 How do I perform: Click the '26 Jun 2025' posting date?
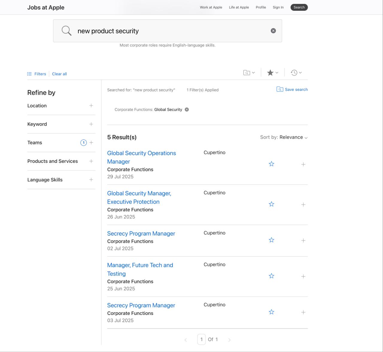click(x=121, y=217)
